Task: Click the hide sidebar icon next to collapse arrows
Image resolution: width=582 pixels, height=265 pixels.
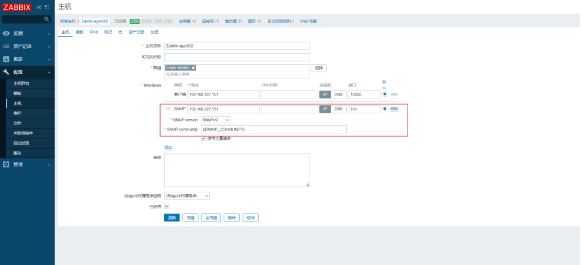Action: pos(47,7)
